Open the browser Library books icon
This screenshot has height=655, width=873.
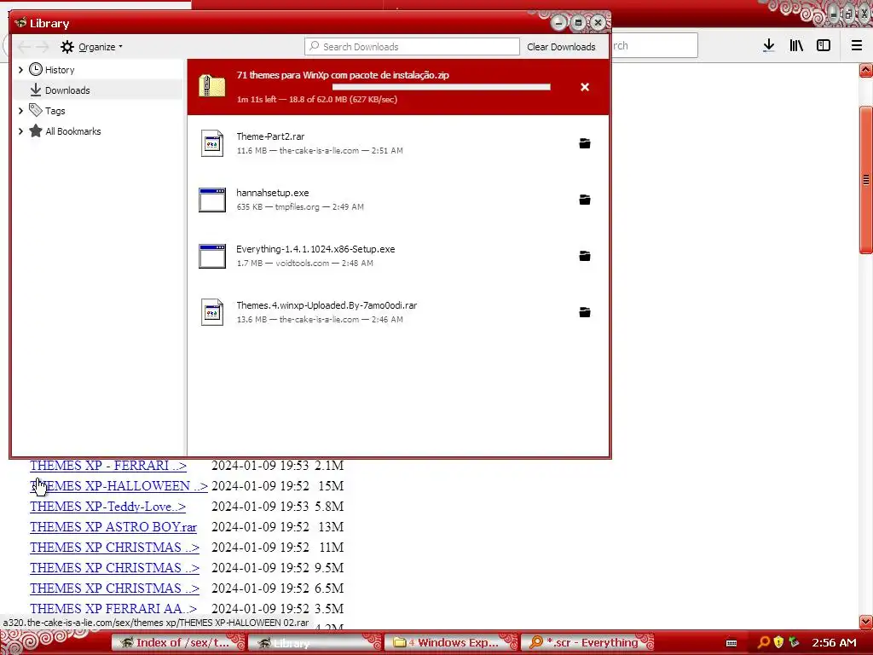(796, 46)
